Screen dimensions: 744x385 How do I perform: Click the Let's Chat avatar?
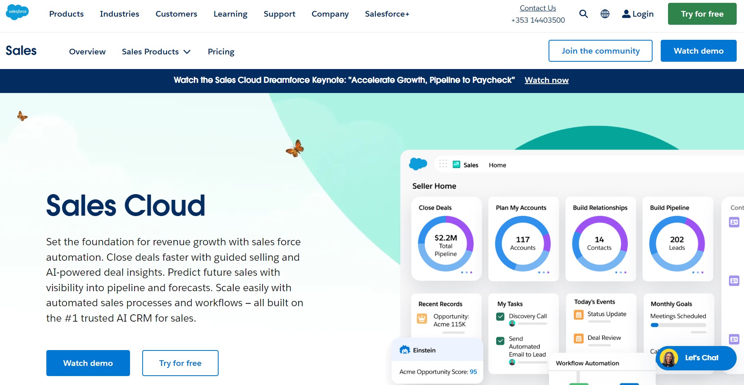click(669, 358)
